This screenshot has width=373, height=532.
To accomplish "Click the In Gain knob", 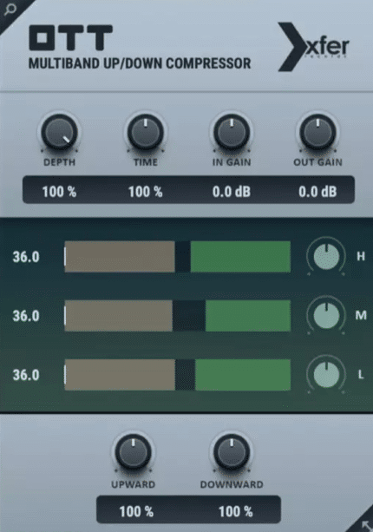I will [232, 133].
